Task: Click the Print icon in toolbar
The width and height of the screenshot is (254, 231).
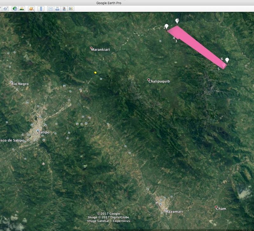Action: click(57, 9)
